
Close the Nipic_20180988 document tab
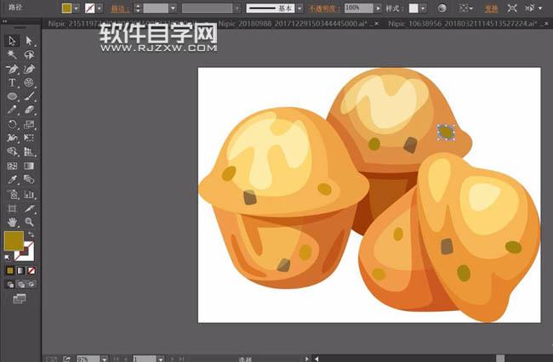point(376,24)
